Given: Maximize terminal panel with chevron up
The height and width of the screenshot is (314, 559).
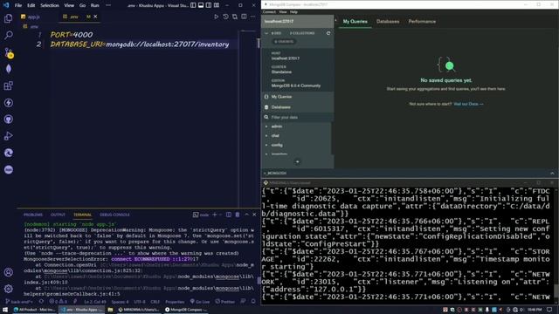Looking at the screenshot, I should [x=246, y=215].
